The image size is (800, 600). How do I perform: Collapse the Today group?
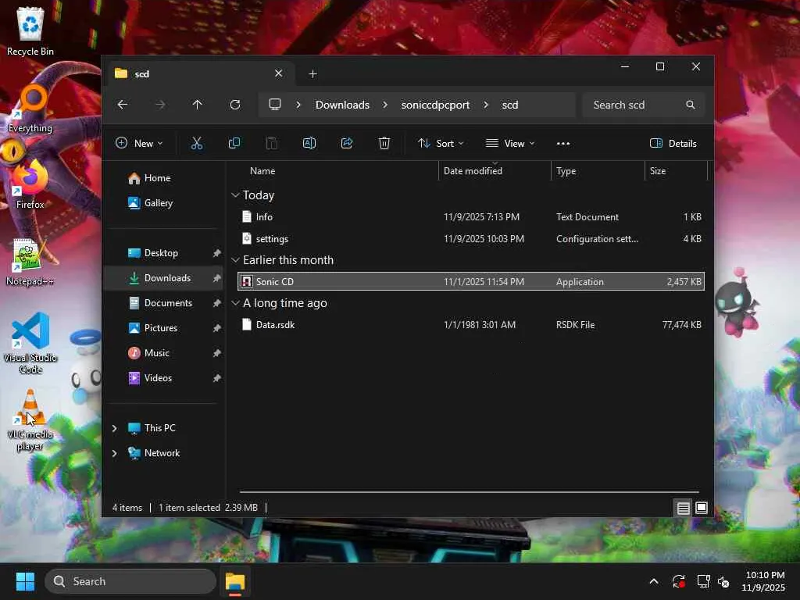[235, 195]
